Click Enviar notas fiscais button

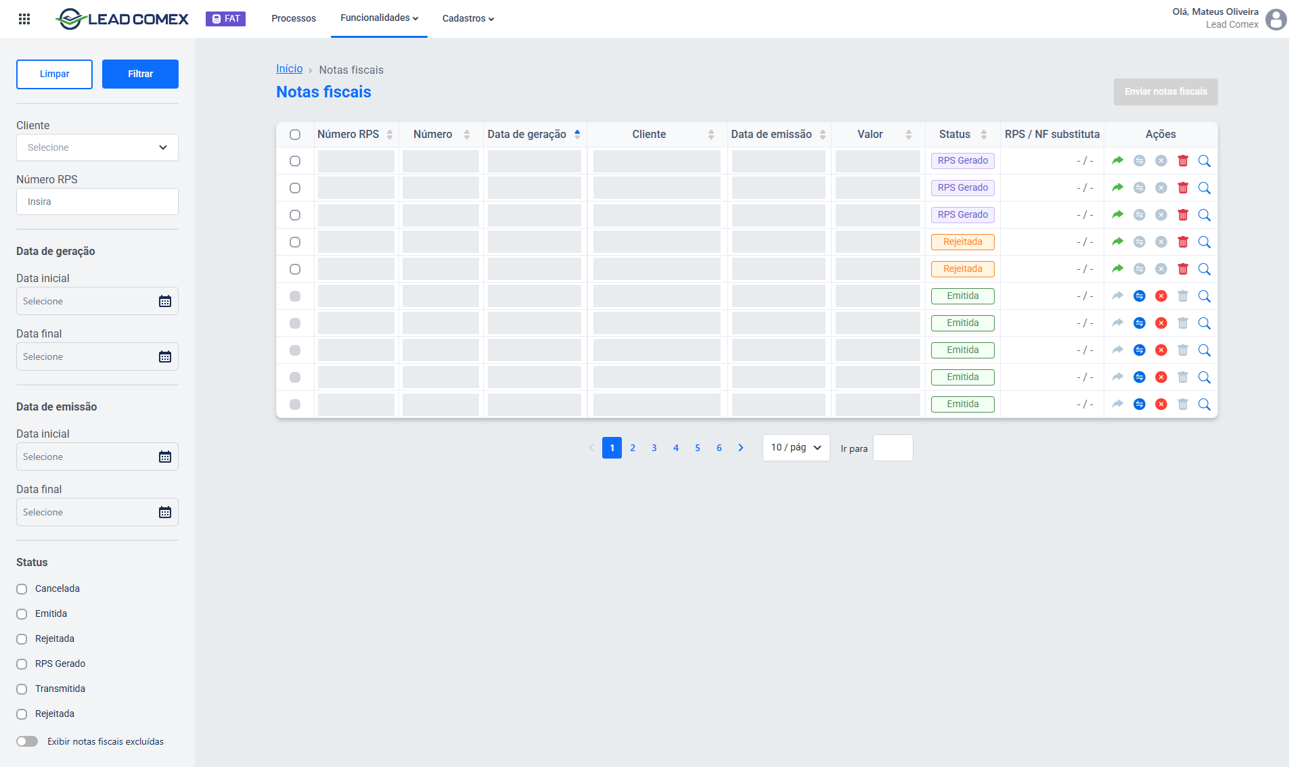pos(1166,92)
